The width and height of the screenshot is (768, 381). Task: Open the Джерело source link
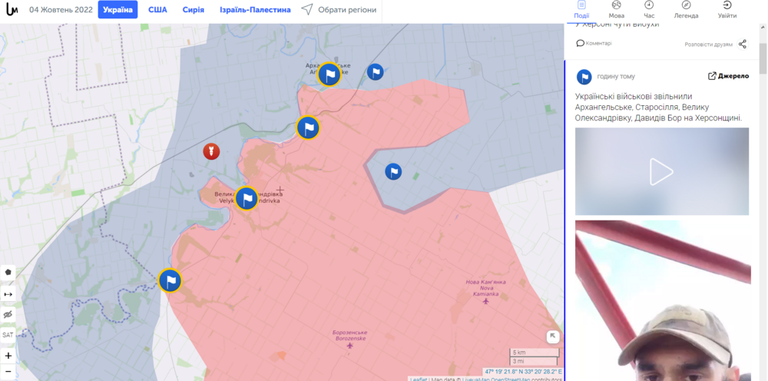pos(728,76)
